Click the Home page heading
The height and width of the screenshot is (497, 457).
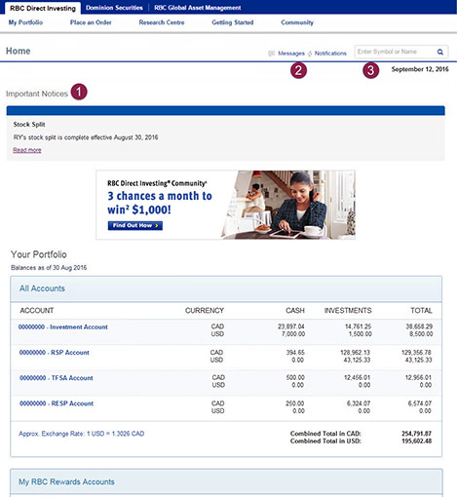[x=18, y=51]
